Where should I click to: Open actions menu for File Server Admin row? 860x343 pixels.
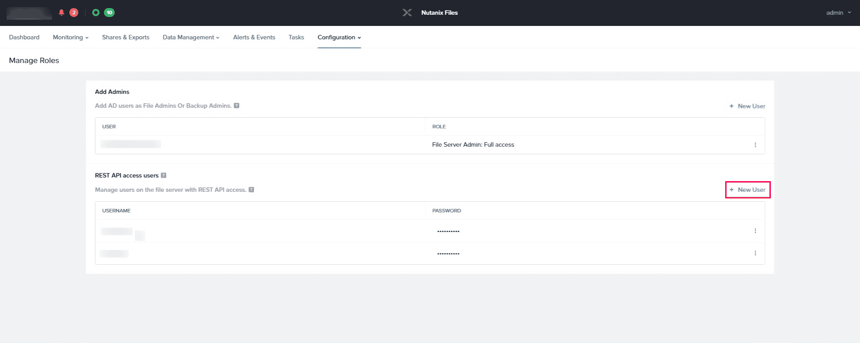(755, 145)
